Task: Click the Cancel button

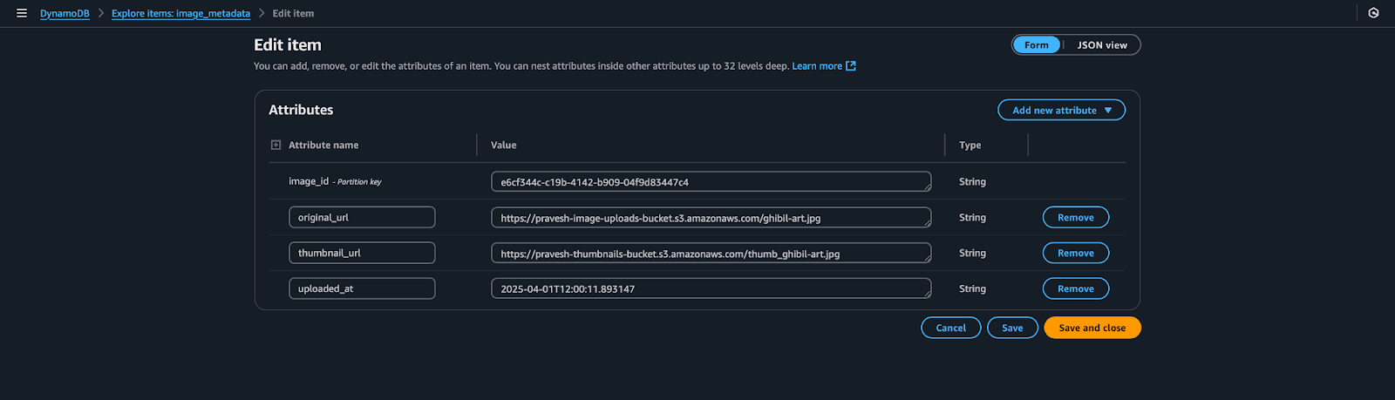Action: pyautogui.click(x=950, y=329)
